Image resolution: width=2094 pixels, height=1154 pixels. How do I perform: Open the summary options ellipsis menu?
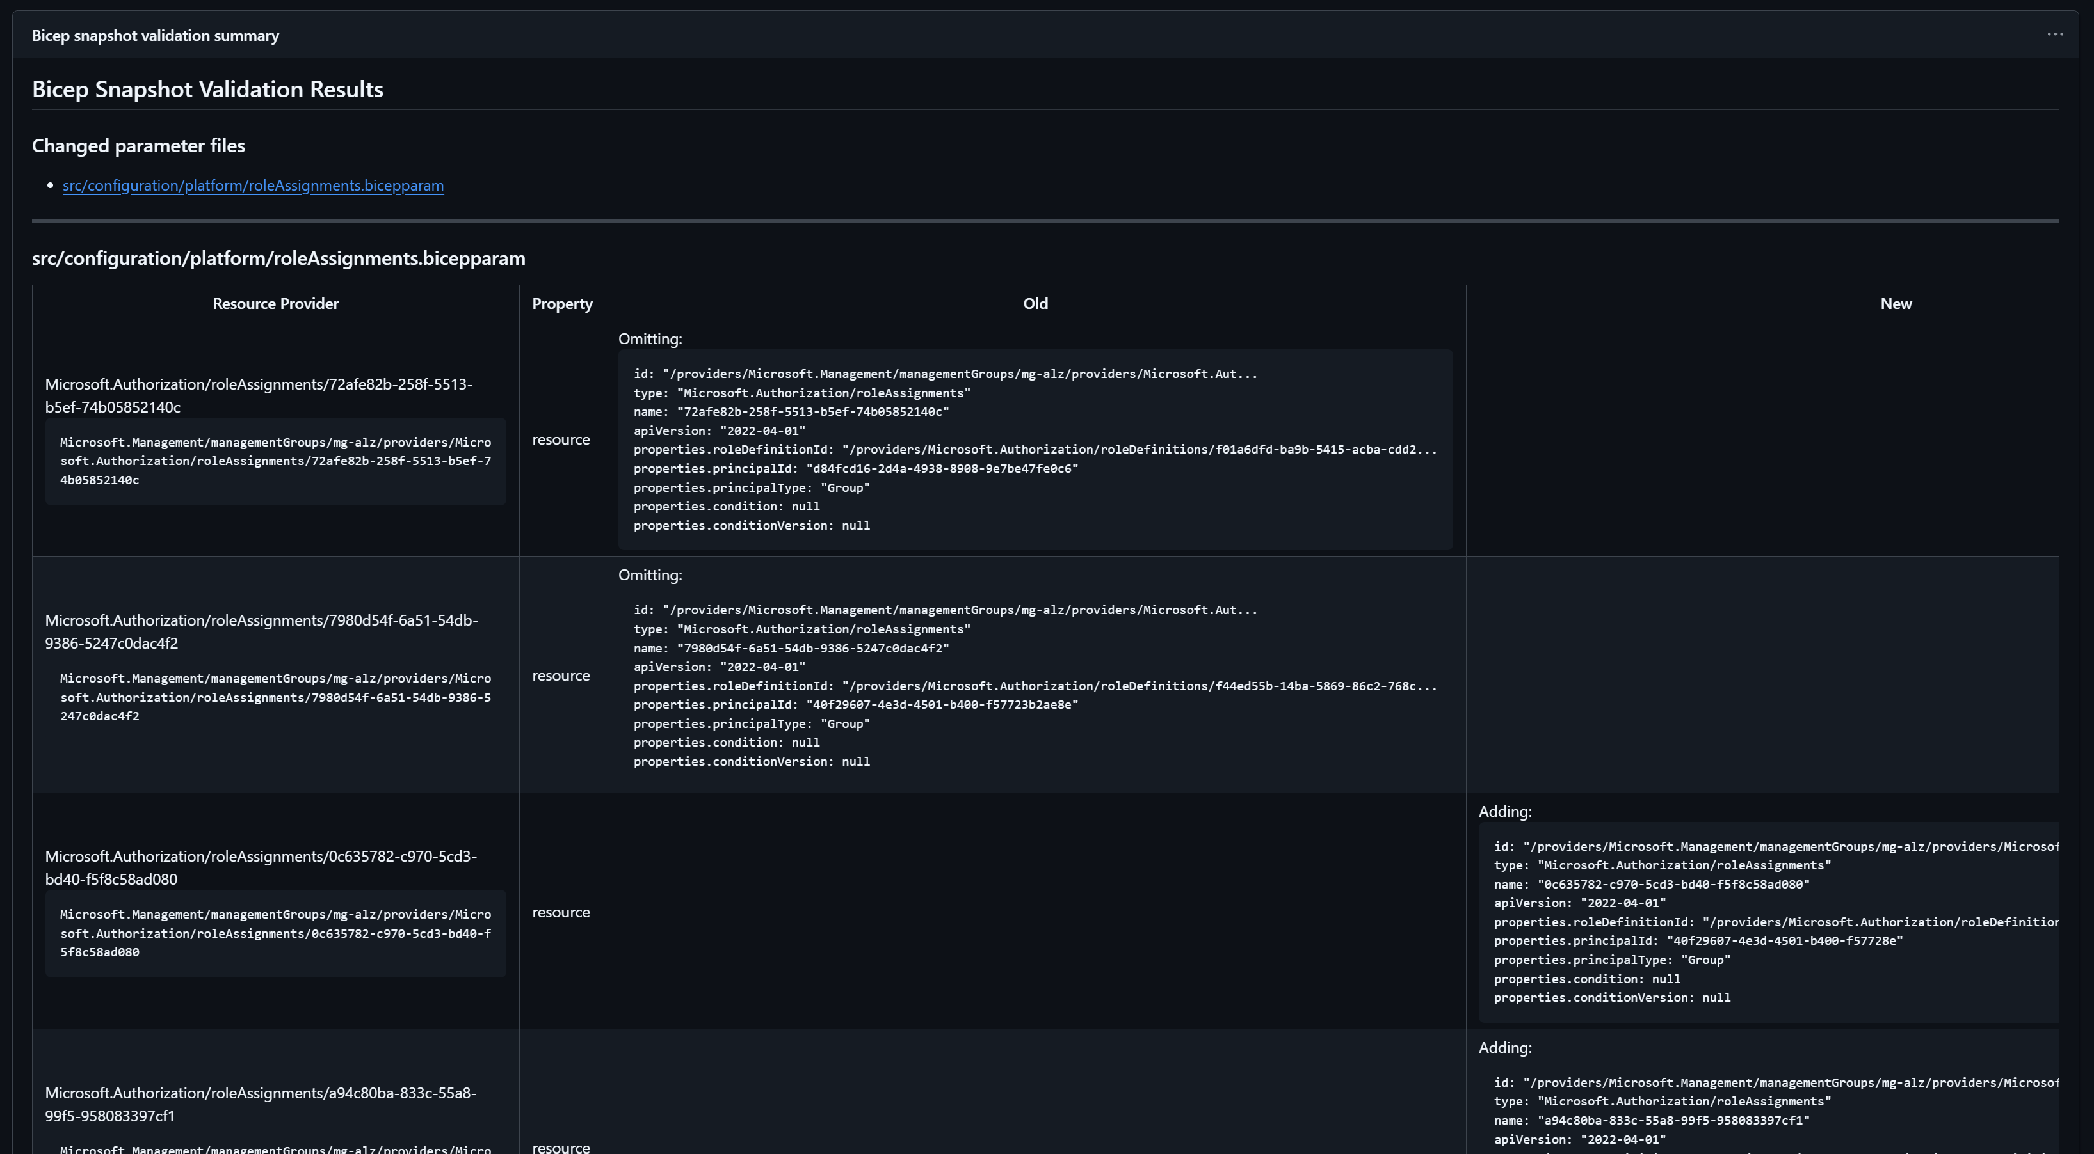coord(2055,34)
